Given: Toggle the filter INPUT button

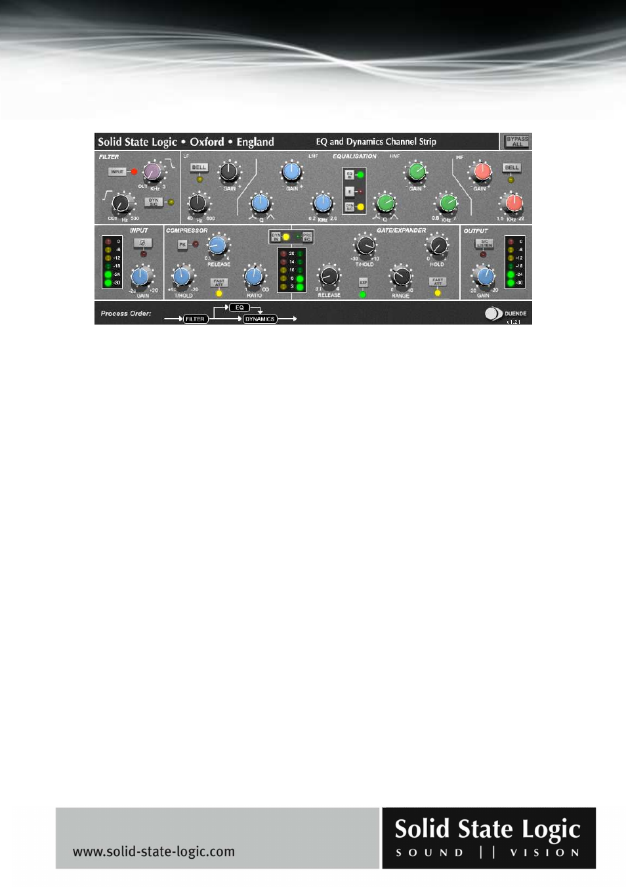Looking at the screenshot, I should [117, 172].
